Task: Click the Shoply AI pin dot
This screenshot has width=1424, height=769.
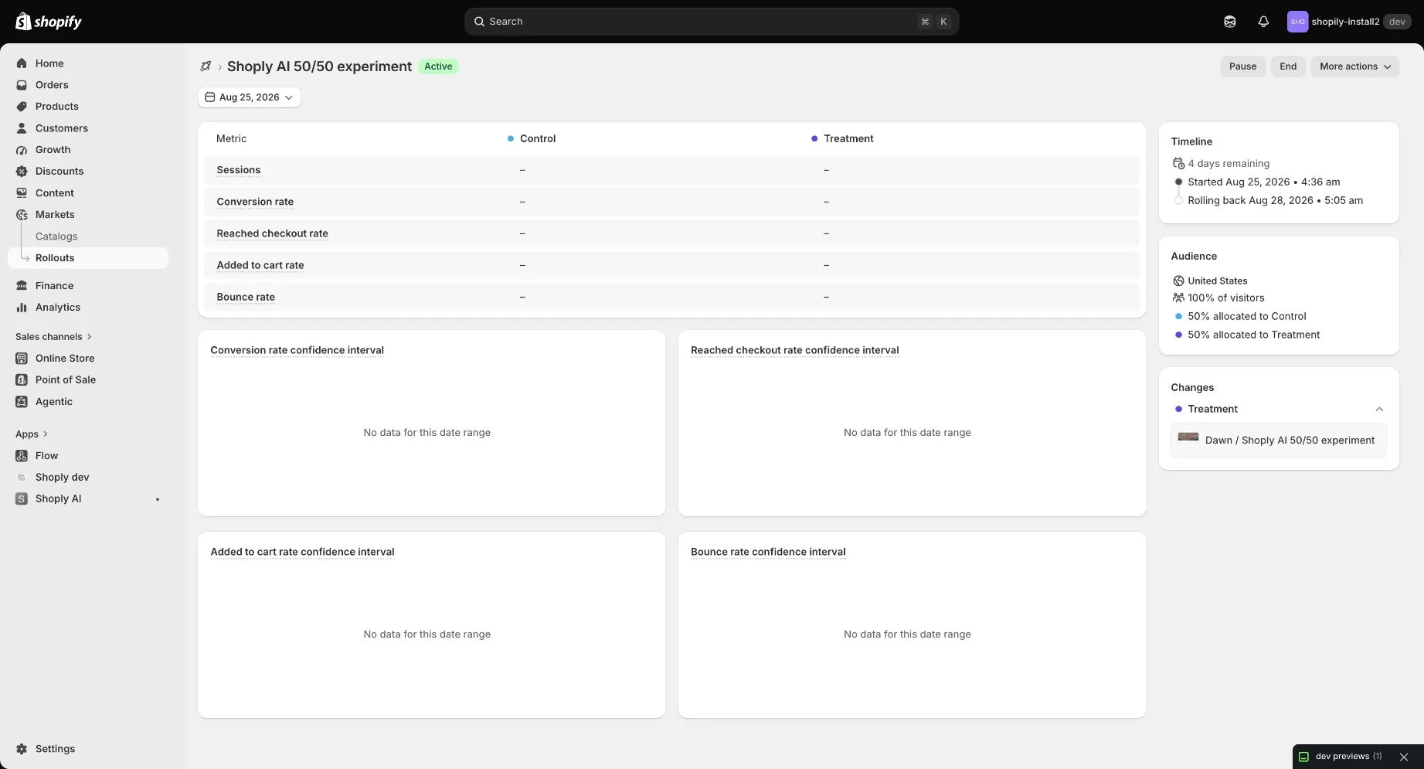Action: (x=158, y=499)
